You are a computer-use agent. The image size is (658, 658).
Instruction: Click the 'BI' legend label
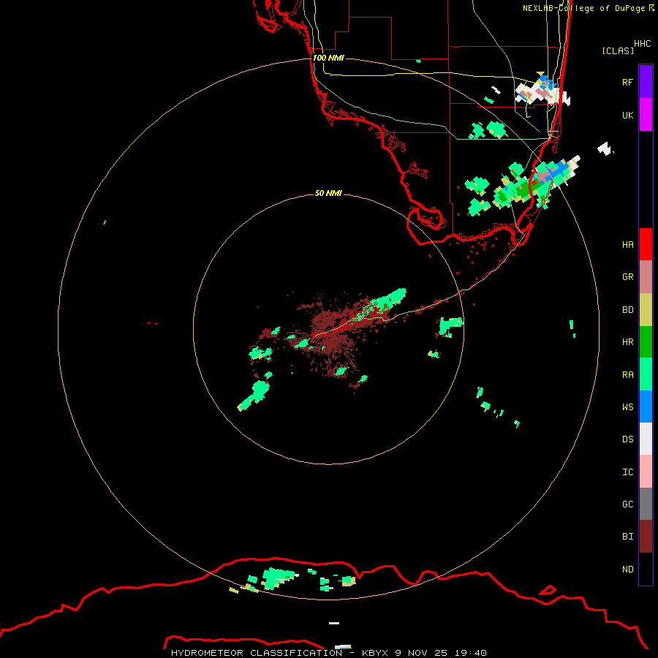click(627, 537)
